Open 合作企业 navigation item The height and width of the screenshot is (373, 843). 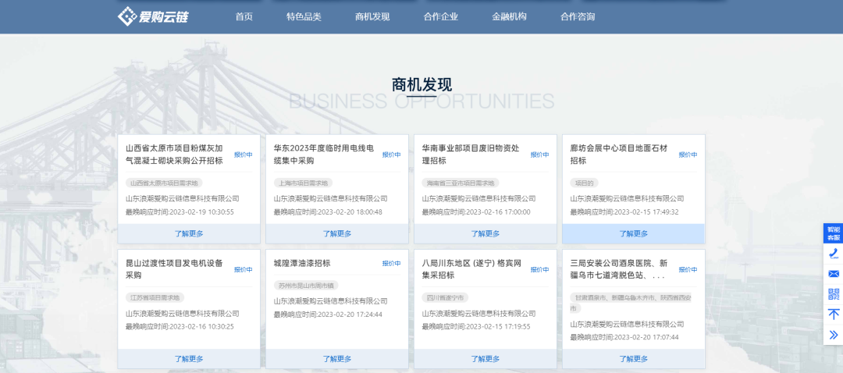441,16
